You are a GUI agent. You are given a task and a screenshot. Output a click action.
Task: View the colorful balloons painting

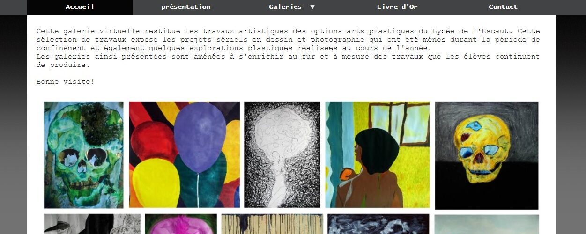pos(185,155)
